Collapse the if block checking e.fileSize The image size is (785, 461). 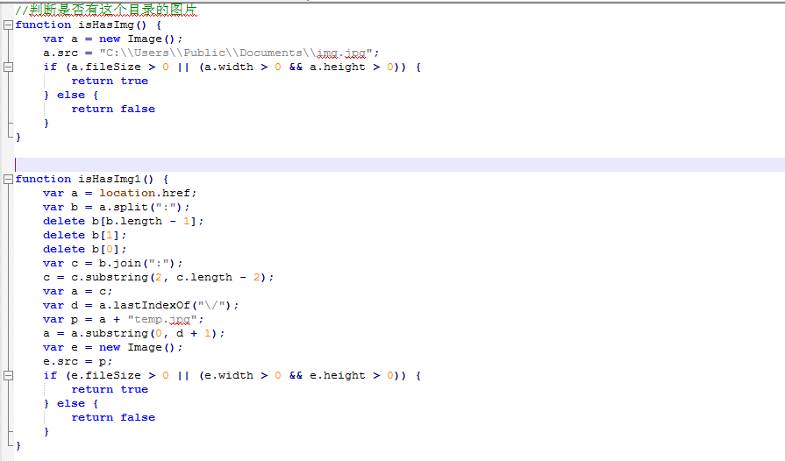tap(8, 375)
